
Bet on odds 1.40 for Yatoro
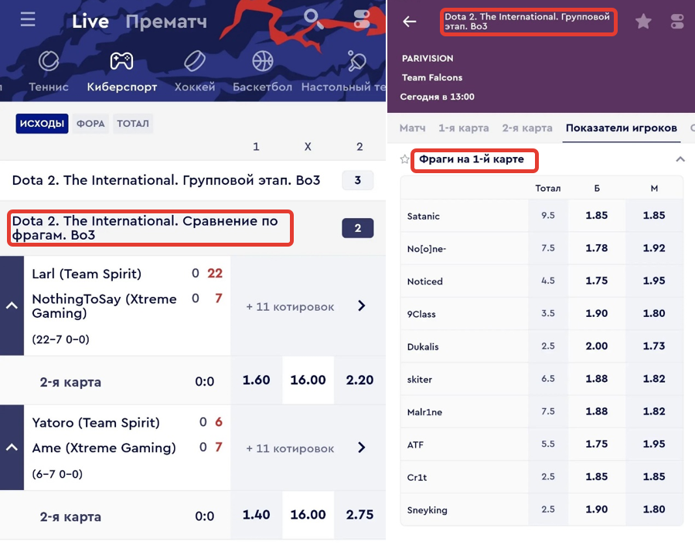point(256,515)
